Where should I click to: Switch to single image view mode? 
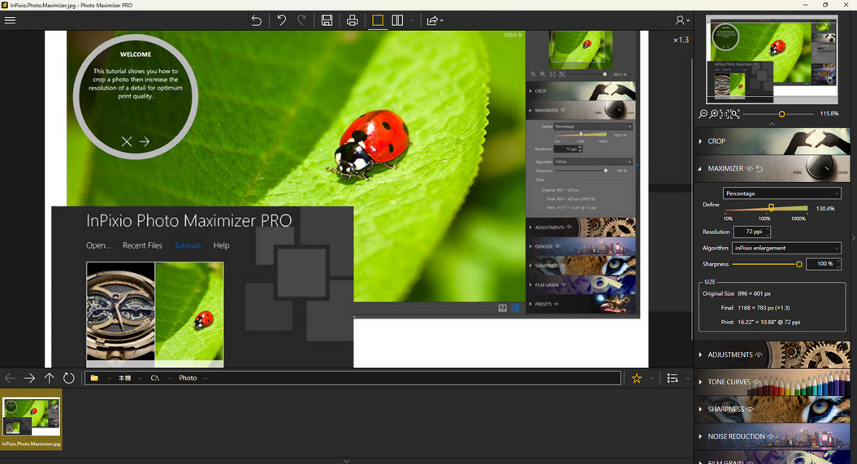coord(377,20)
